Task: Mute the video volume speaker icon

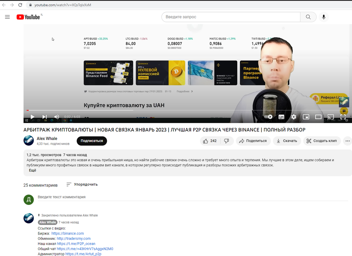Action: click(57, 117)
